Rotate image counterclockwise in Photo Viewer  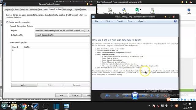click(152, 96)
